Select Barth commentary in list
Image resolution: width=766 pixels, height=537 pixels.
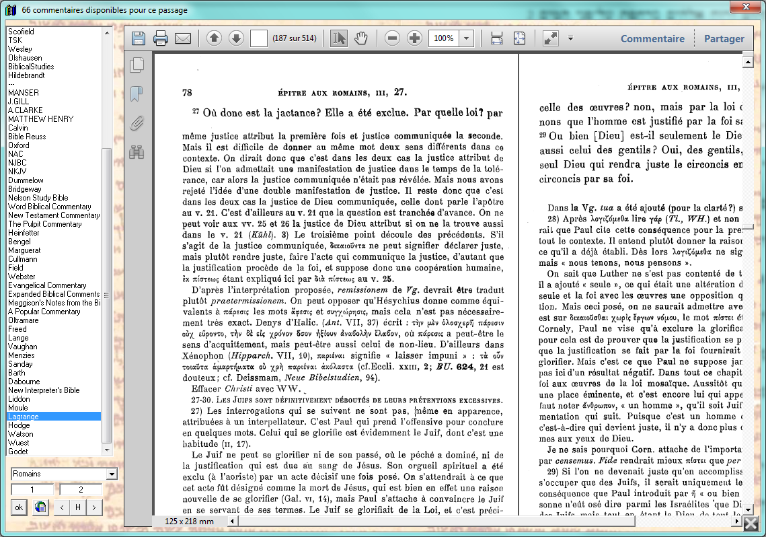coord(17,373)
